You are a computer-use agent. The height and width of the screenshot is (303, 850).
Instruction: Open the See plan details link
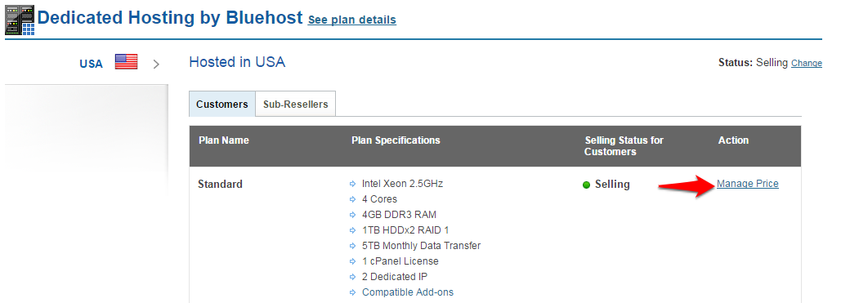tap(351, 20)
